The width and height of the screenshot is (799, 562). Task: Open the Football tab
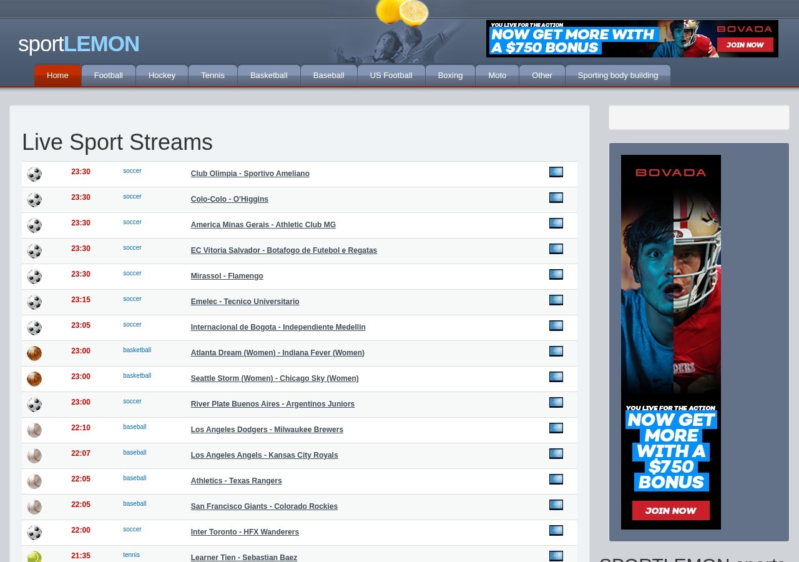(109, 76)
